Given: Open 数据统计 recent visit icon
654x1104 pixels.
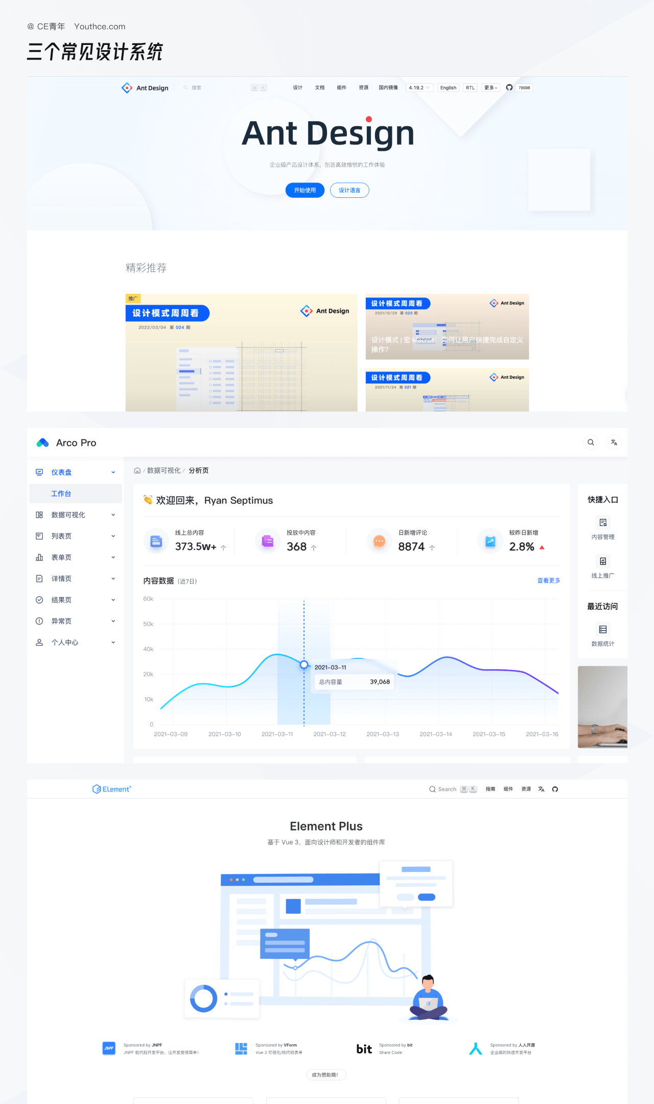Looking at the screenshot, I should click(x=603, y=630).
